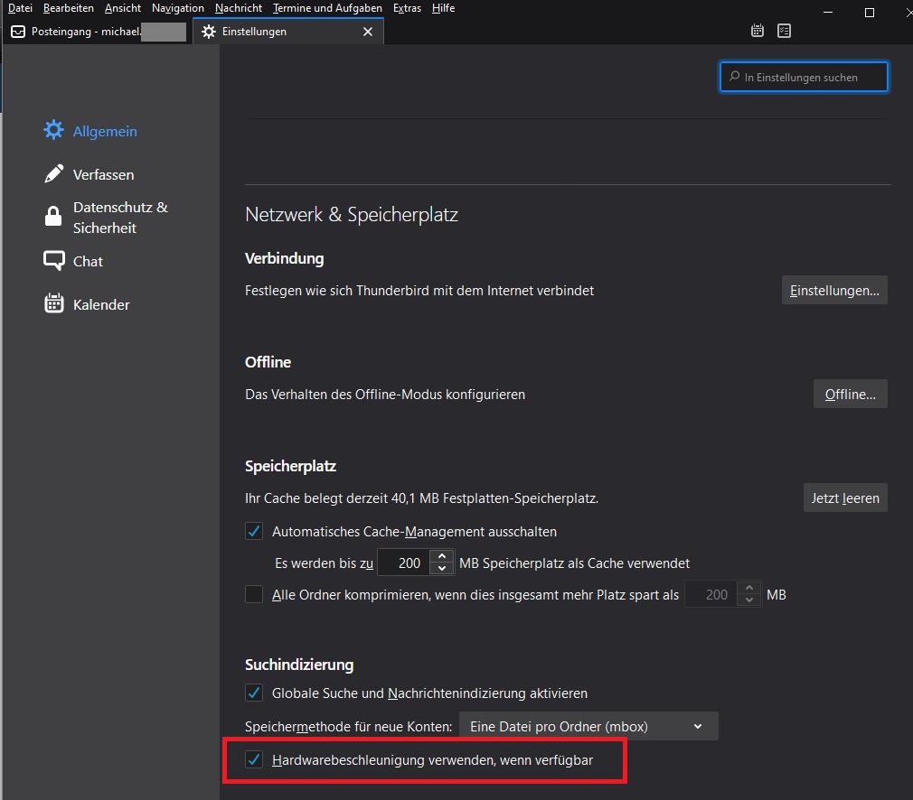Open the Chat speech bubble icon
Screen dimensions: 913x800
(x=54, y=261)
